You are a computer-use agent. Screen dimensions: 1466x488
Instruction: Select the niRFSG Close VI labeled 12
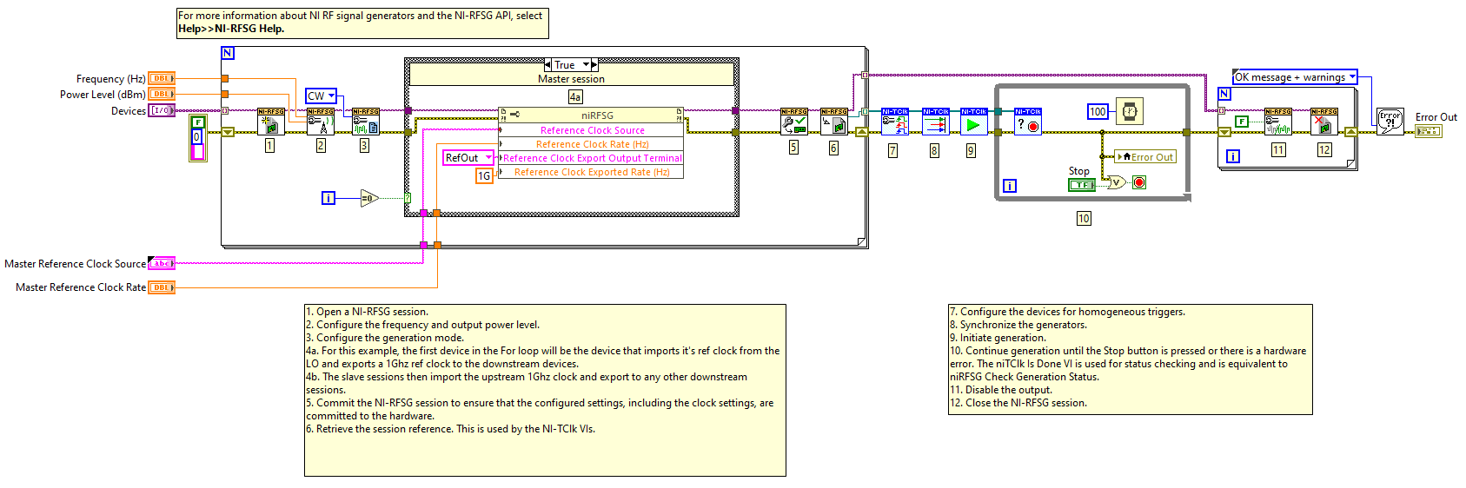(1323, 122)
